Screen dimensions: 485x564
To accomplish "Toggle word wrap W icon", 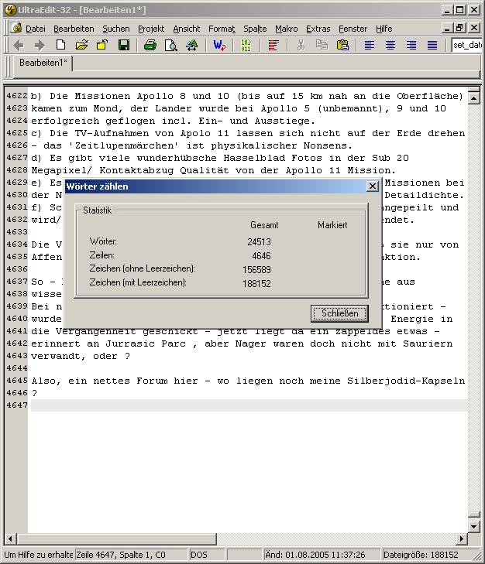I will (219, 46).
